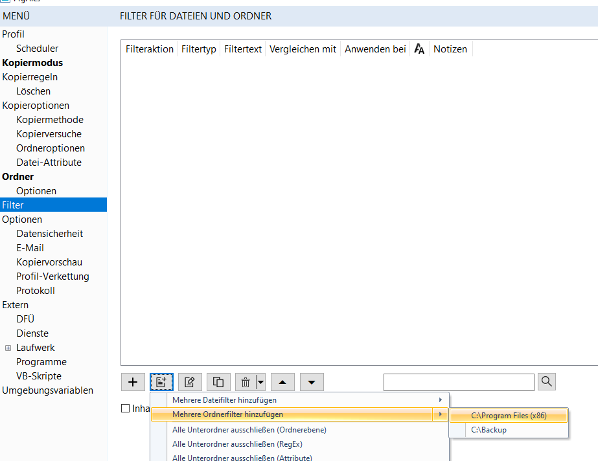Click the edit filter pencil icon

coord(190,382)
